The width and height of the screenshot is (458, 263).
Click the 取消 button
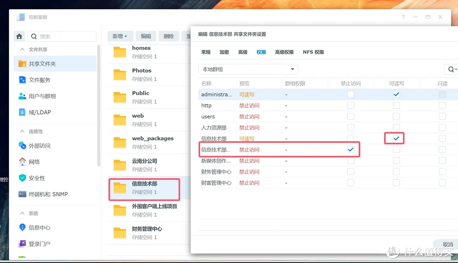tap(447, 245)
